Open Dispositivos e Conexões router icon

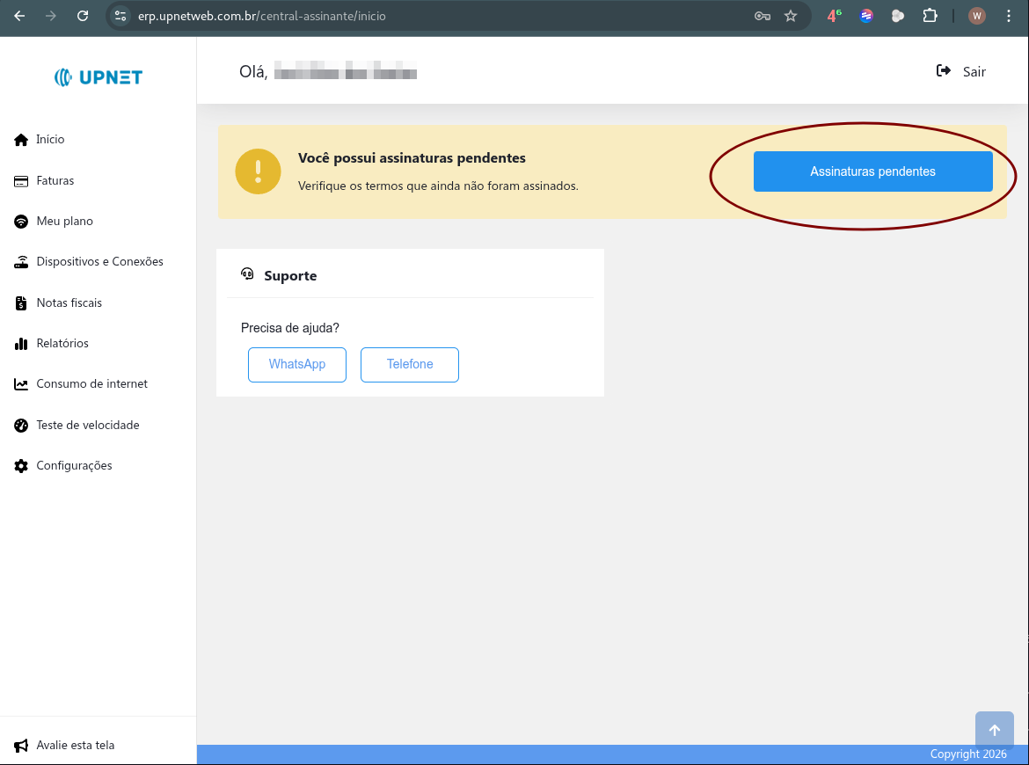20,261
